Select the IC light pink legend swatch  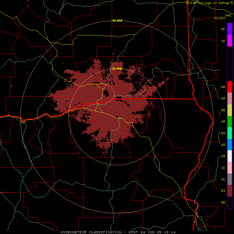pyautogui.click(x=230, y=168)
